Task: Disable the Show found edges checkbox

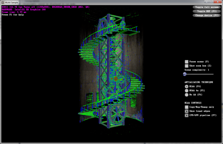Action: (186, 111)
